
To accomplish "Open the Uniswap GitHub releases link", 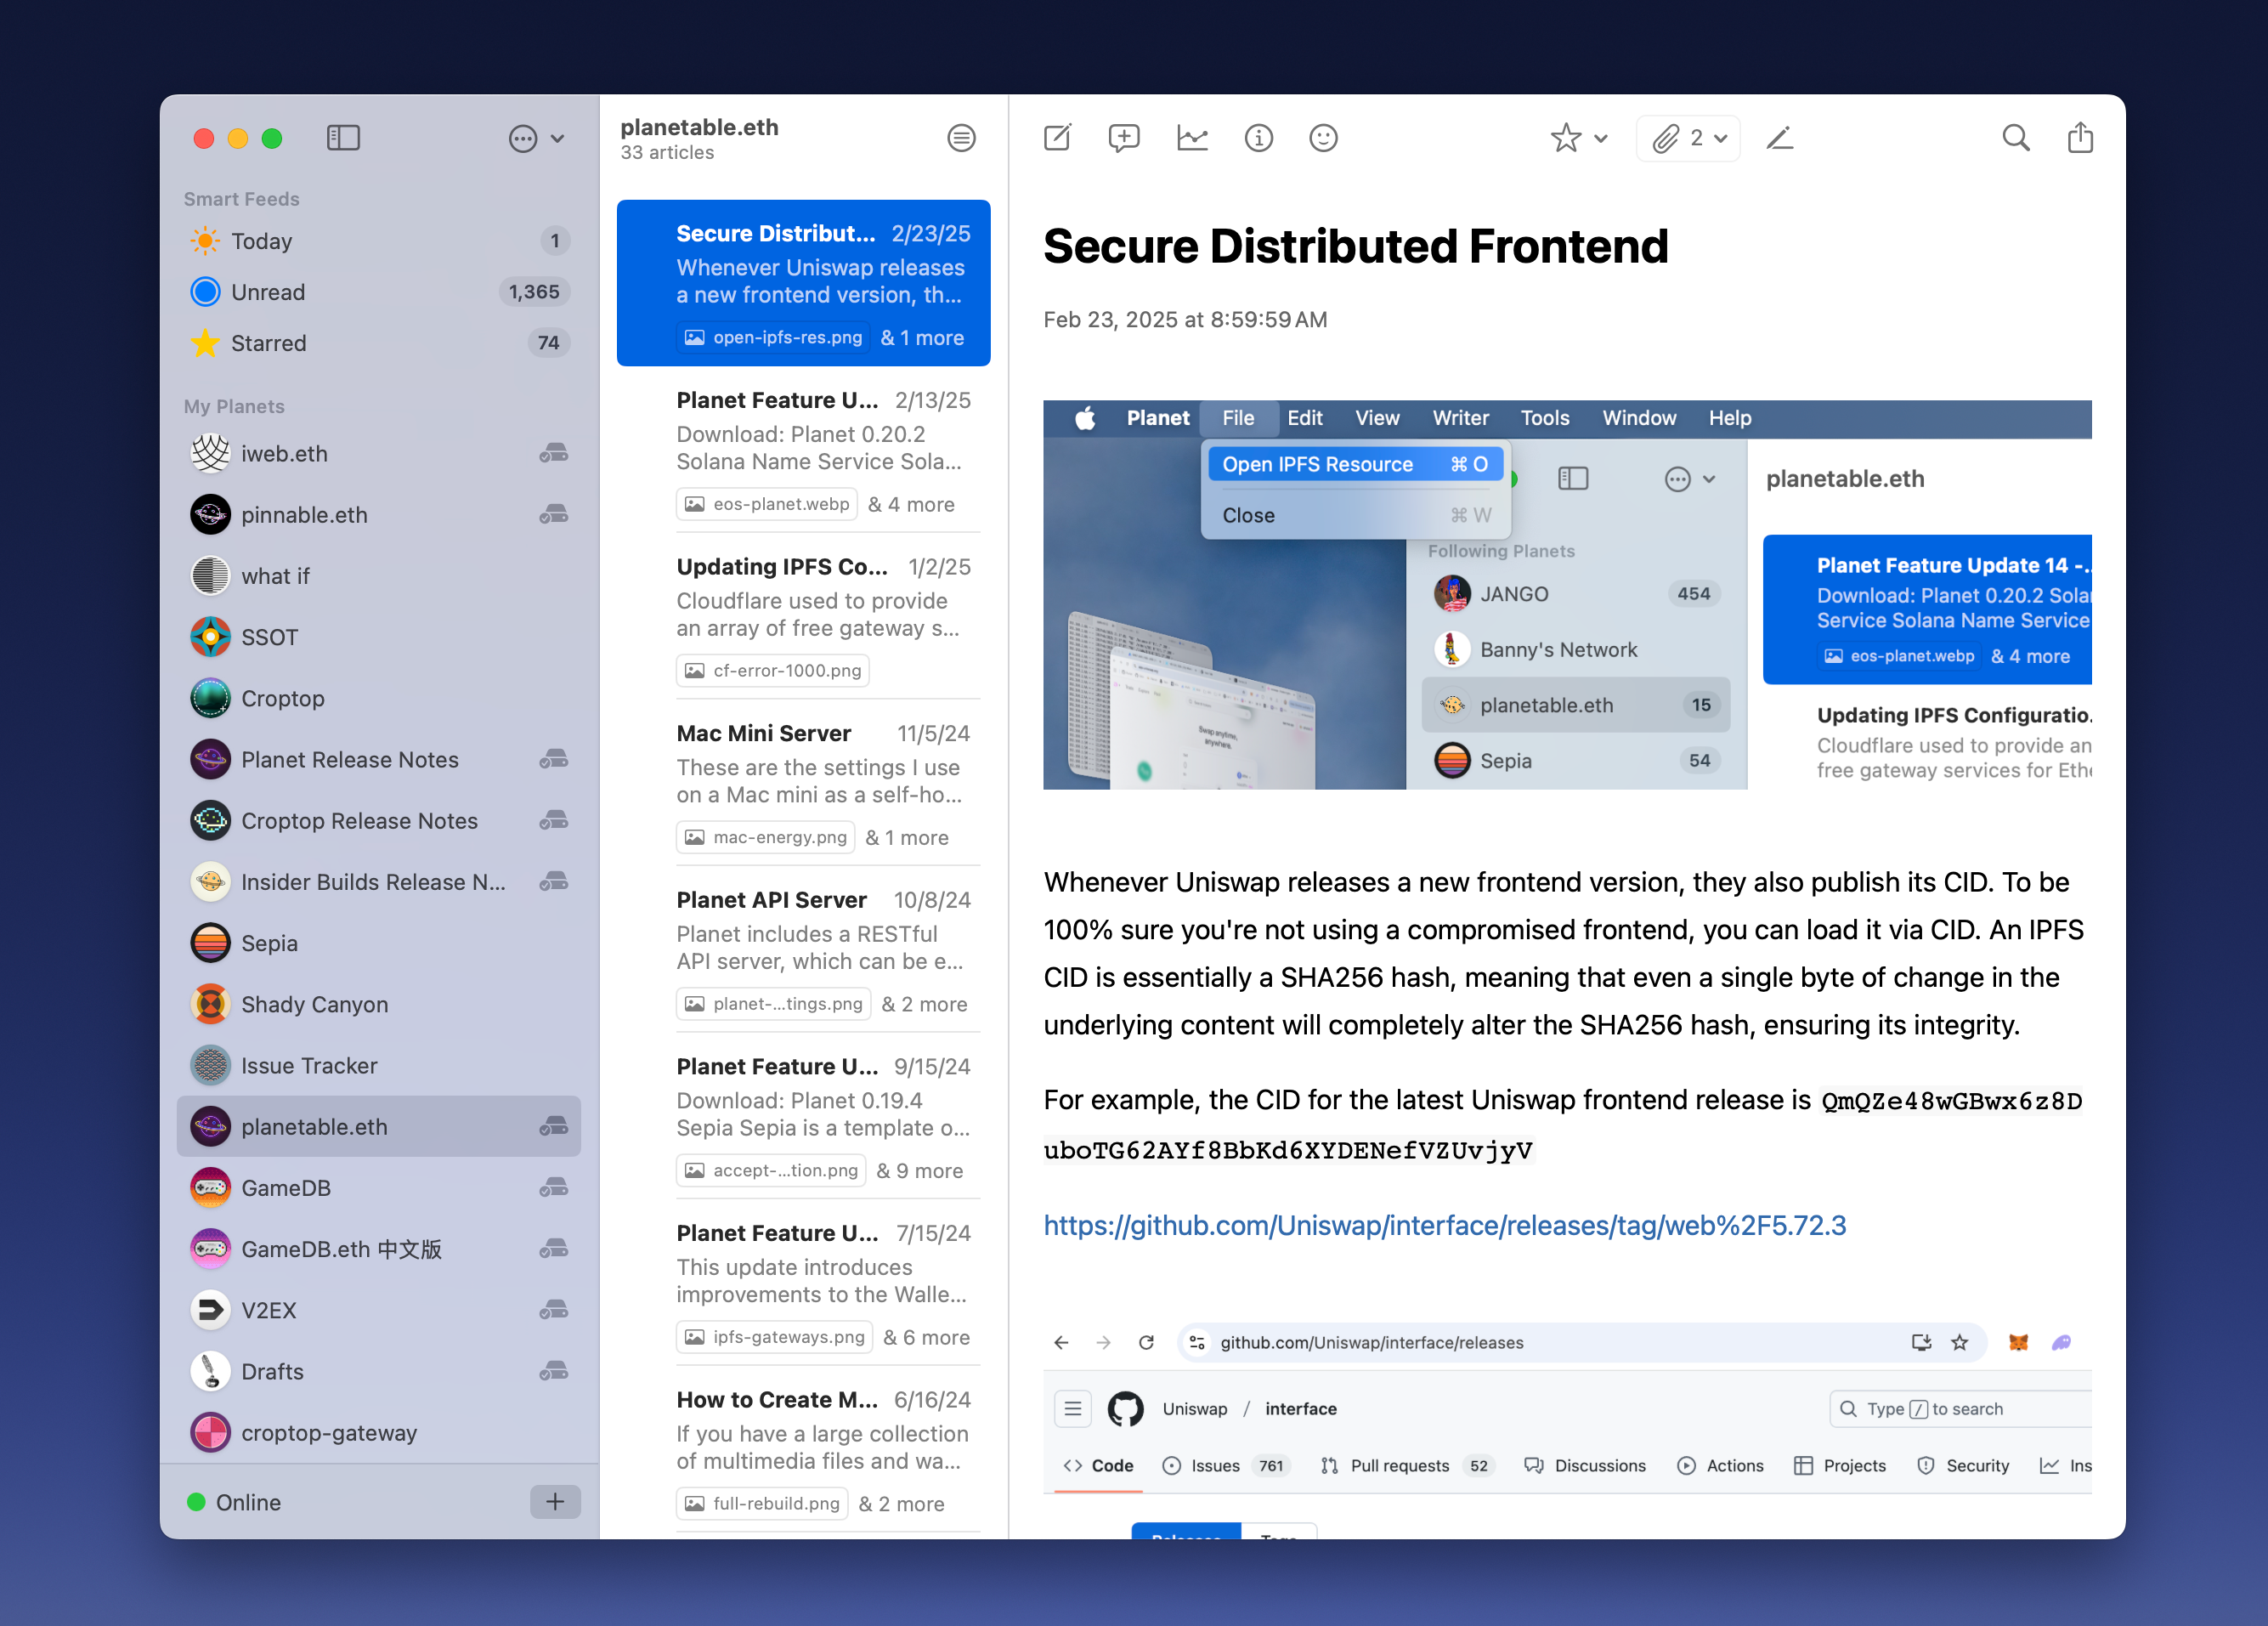I will point(1444,1225).
